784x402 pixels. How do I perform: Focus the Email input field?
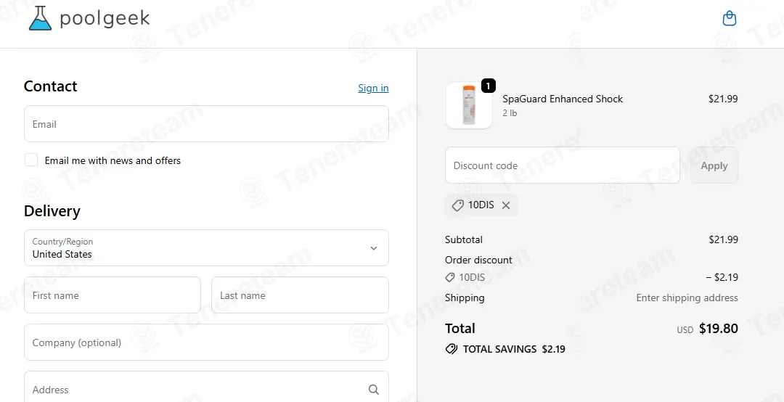point(206,124)
